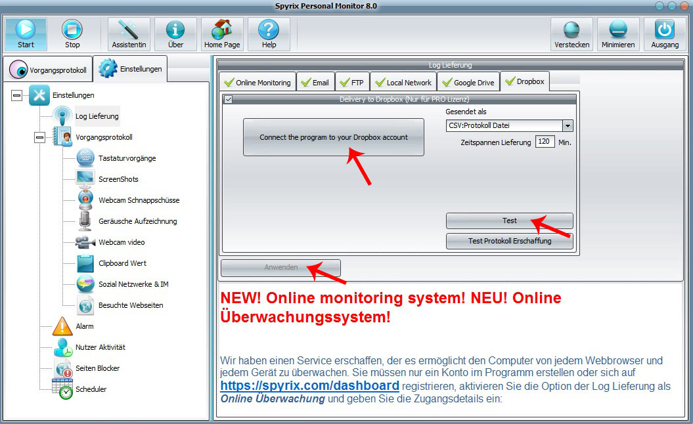
Task: Open the Local Network tab
Action: point(403,82)
